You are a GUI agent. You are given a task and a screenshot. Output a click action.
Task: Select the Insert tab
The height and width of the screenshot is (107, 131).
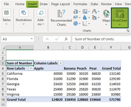coord(32,4)
